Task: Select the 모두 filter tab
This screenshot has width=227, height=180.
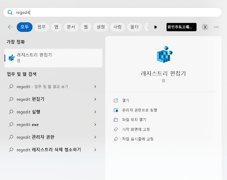Action: point(24,27)
